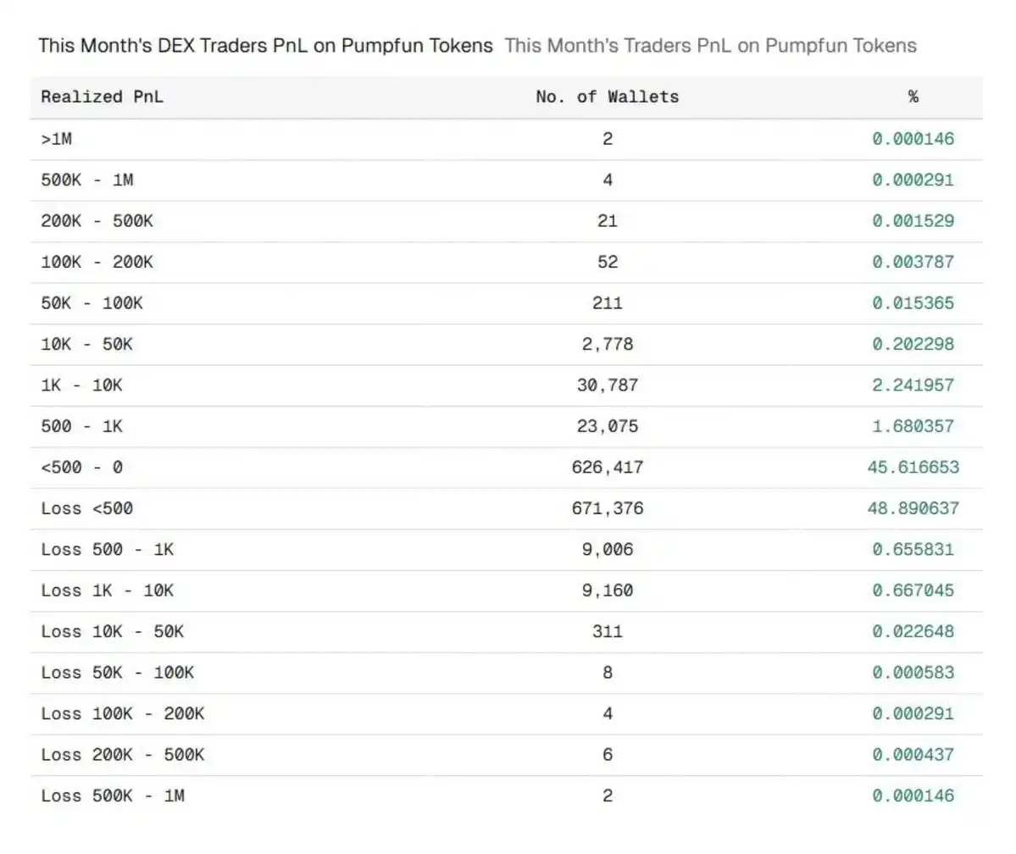Click the 0.667045 percentage value
The width and height of the screenshot is (1016, 854).
click(913, 591)
